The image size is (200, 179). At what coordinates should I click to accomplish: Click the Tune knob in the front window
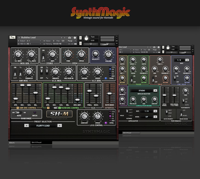pyautogui.click(x=86, y=39)
